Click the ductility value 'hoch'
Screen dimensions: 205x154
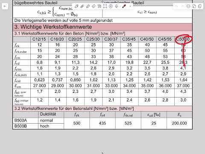point(44,126)
